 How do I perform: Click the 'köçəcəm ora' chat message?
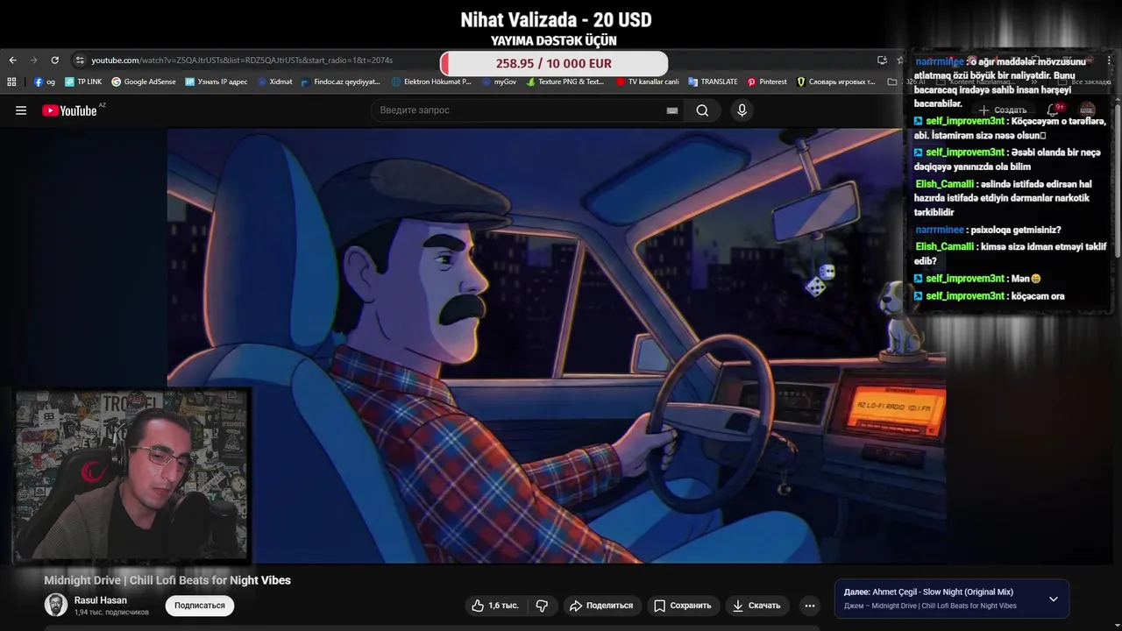[x=1038, y=296]
